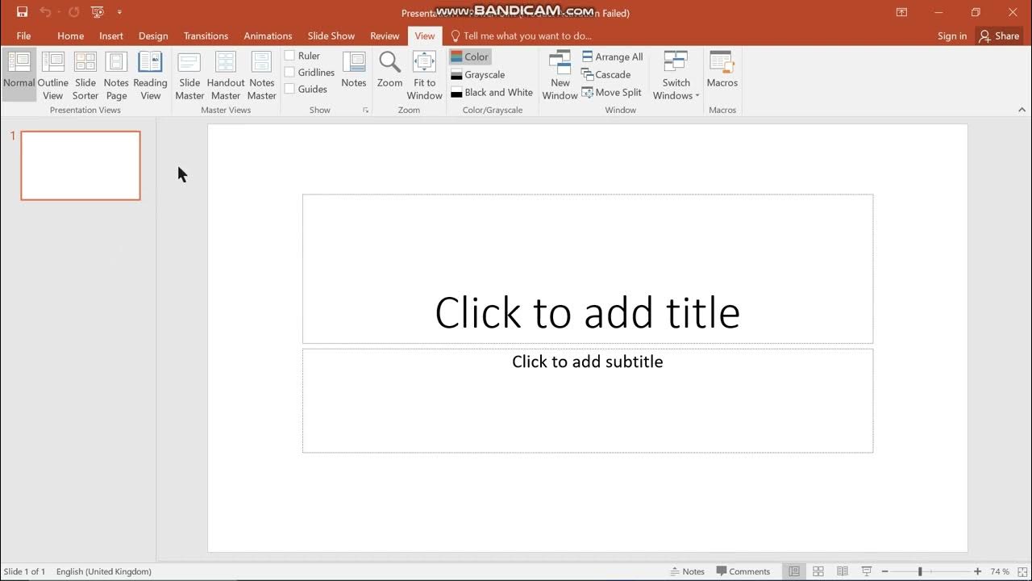Start slide show from beginning in Quick Access
The image size is (1032, 581).
(98, 12)
